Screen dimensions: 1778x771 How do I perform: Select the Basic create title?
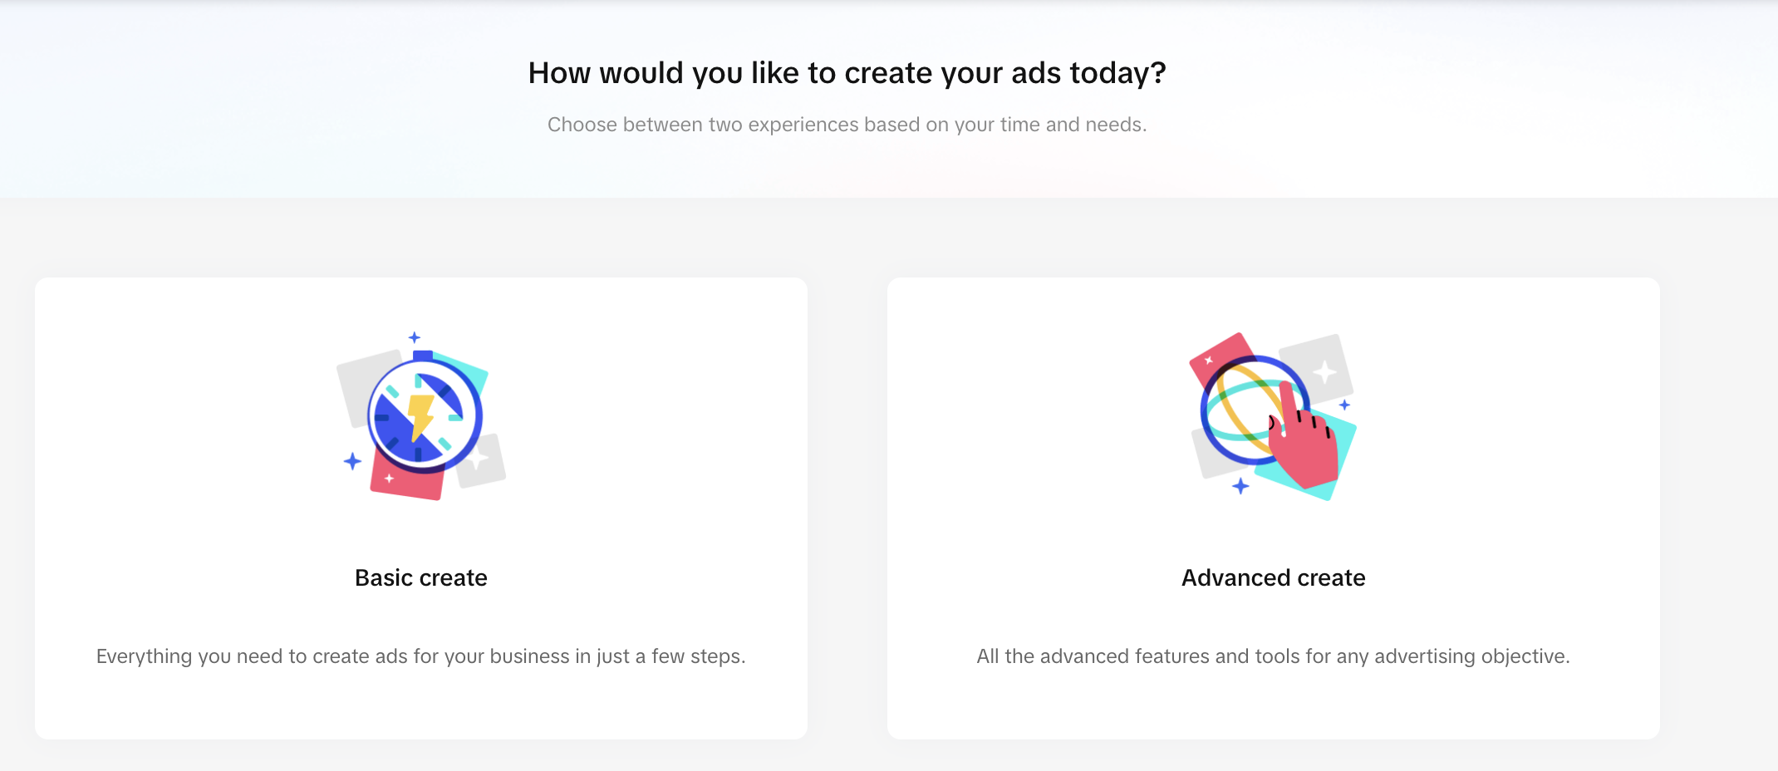click(421, 577)
